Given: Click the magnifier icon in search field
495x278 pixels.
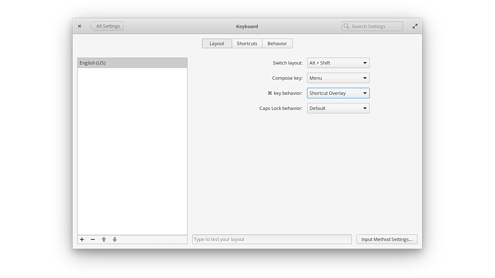Looking at the screenshot, I should coord(346,26).
